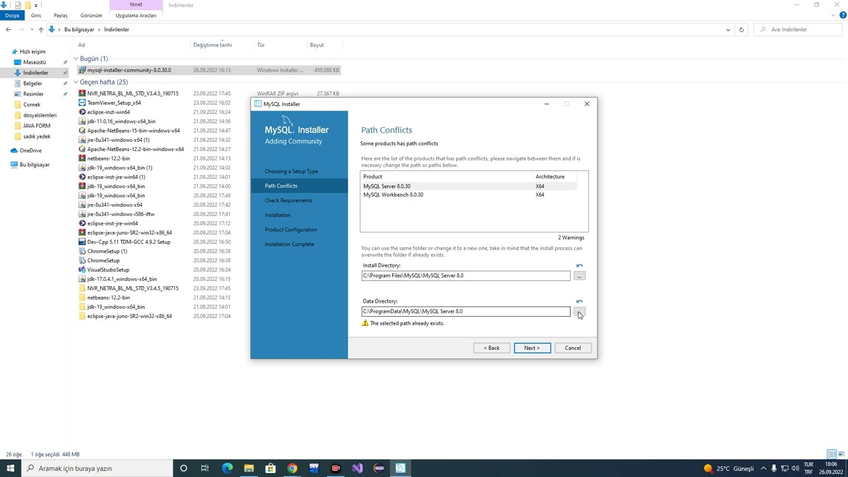848x477 pixels.
Task: Refresh the İndirilenler folder
Action: pos(741,29)
